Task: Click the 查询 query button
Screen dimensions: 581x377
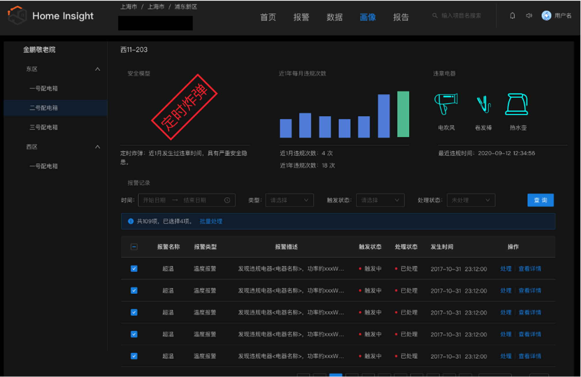Action: [x=540, y=200]
